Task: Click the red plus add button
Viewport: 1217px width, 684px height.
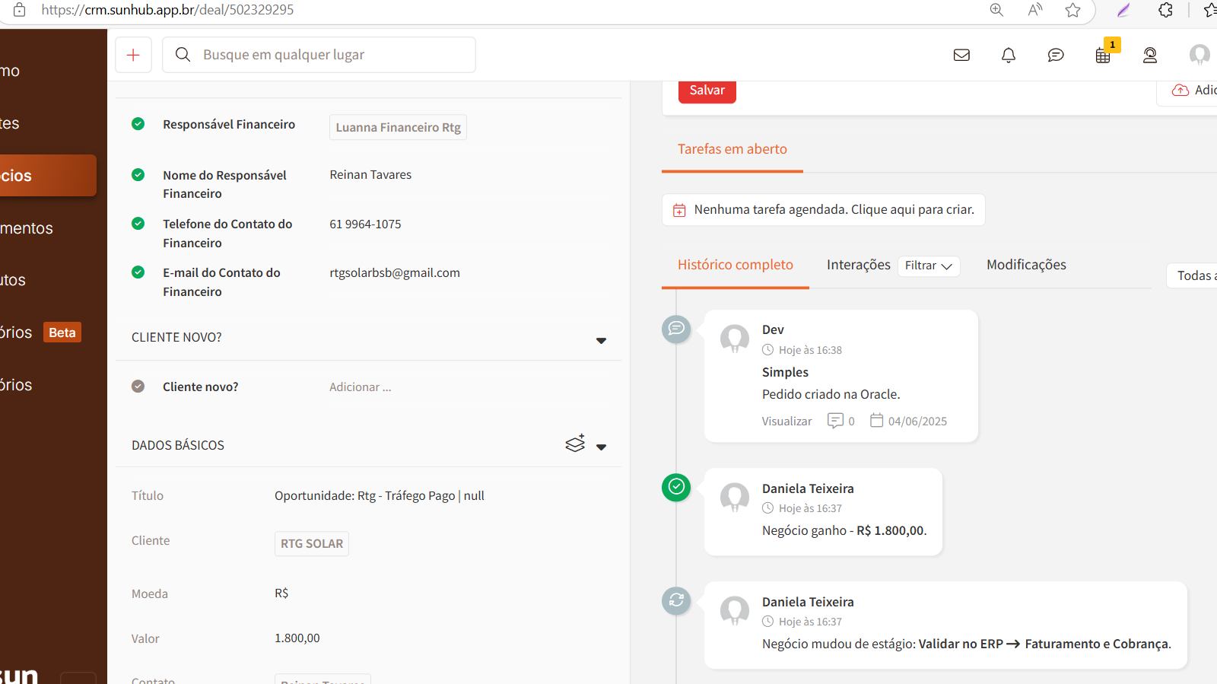Action: click(133, 55)
